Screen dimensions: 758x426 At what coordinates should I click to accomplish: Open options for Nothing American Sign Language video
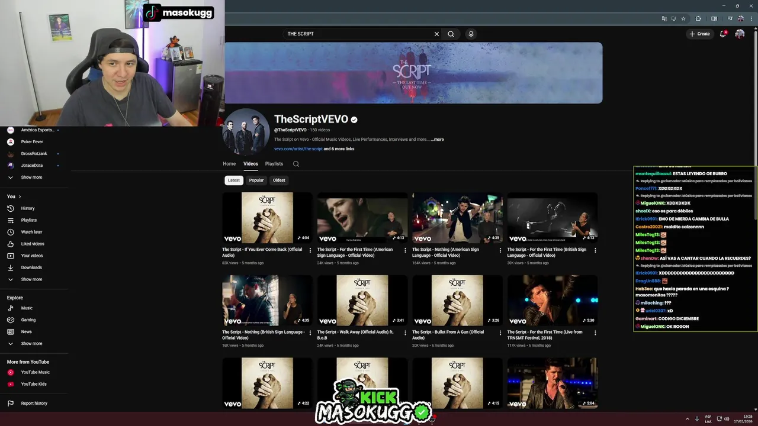[500, 250]
